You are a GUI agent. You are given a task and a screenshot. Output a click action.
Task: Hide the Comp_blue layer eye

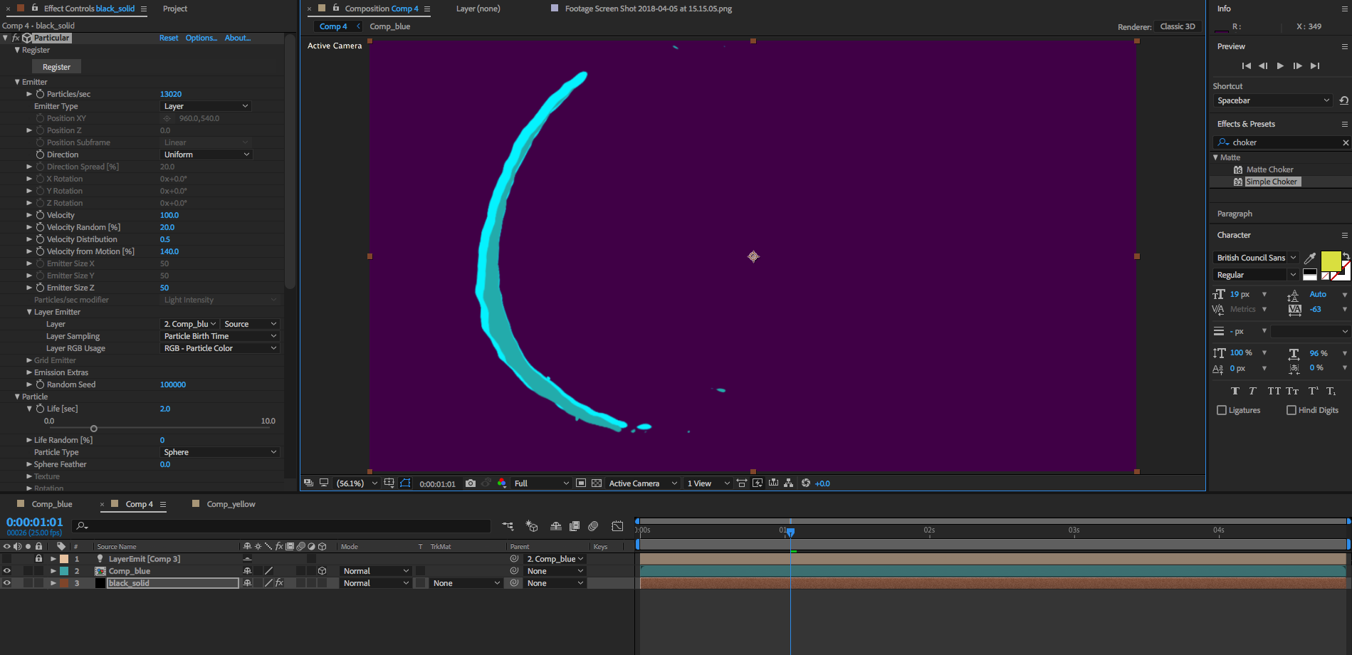coord(7,571)
